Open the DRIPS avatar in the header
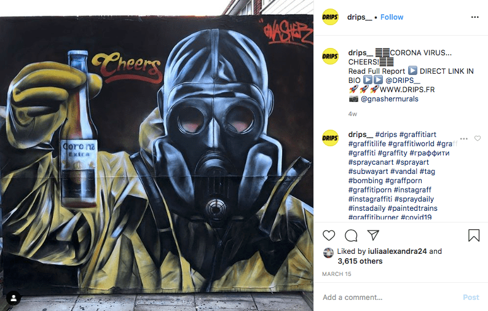 point(330,17)
